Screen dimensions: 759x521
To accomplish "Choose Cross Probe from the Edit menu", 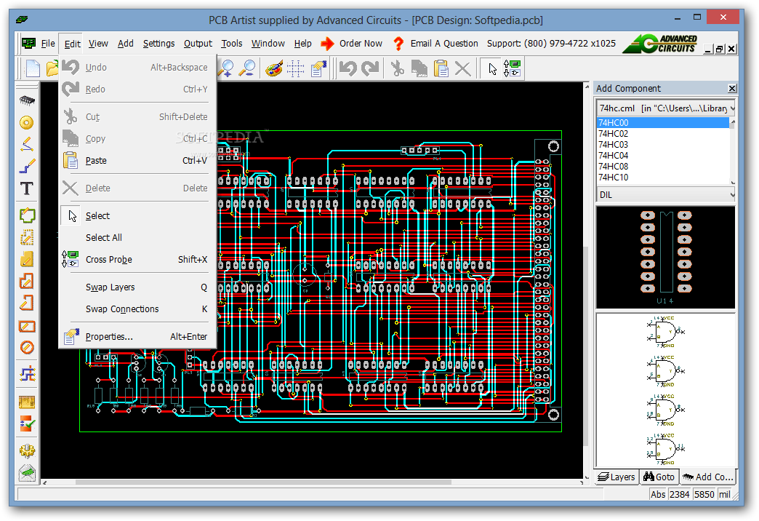I will pyautogui.click(x=138, y=259).
